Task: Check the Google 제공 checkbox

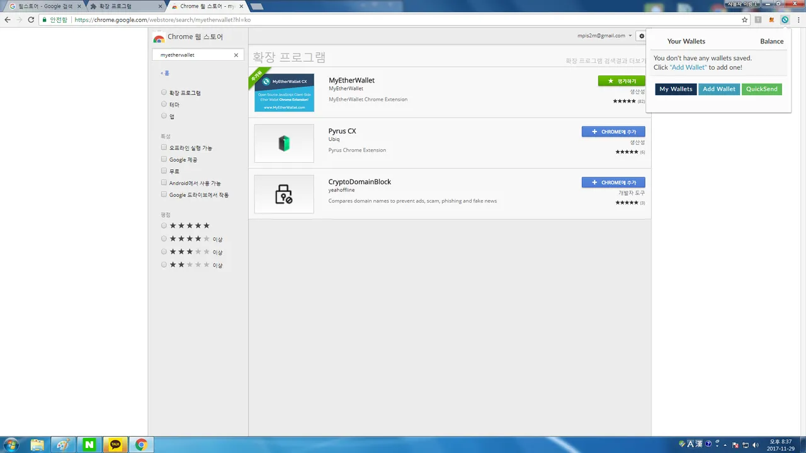Action: (164, 159)
